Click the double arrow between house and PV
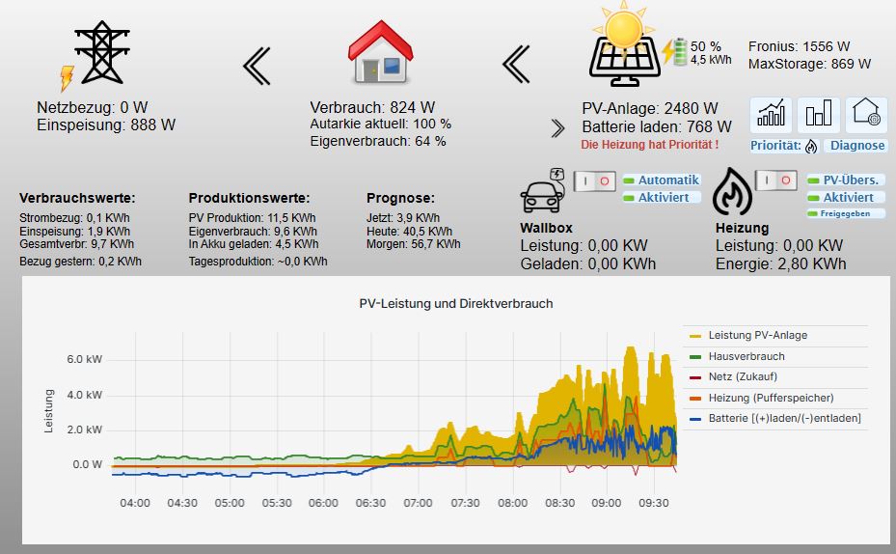Image resolution: width=896 pixels, height=554 pixels. 516,64
